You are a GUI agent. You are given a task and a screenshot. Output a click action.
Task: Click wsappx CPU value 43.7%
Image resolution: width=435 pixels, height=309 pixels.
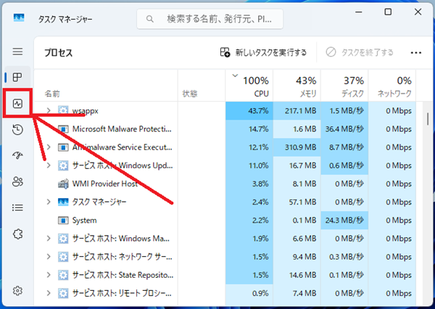coord(249,111)
